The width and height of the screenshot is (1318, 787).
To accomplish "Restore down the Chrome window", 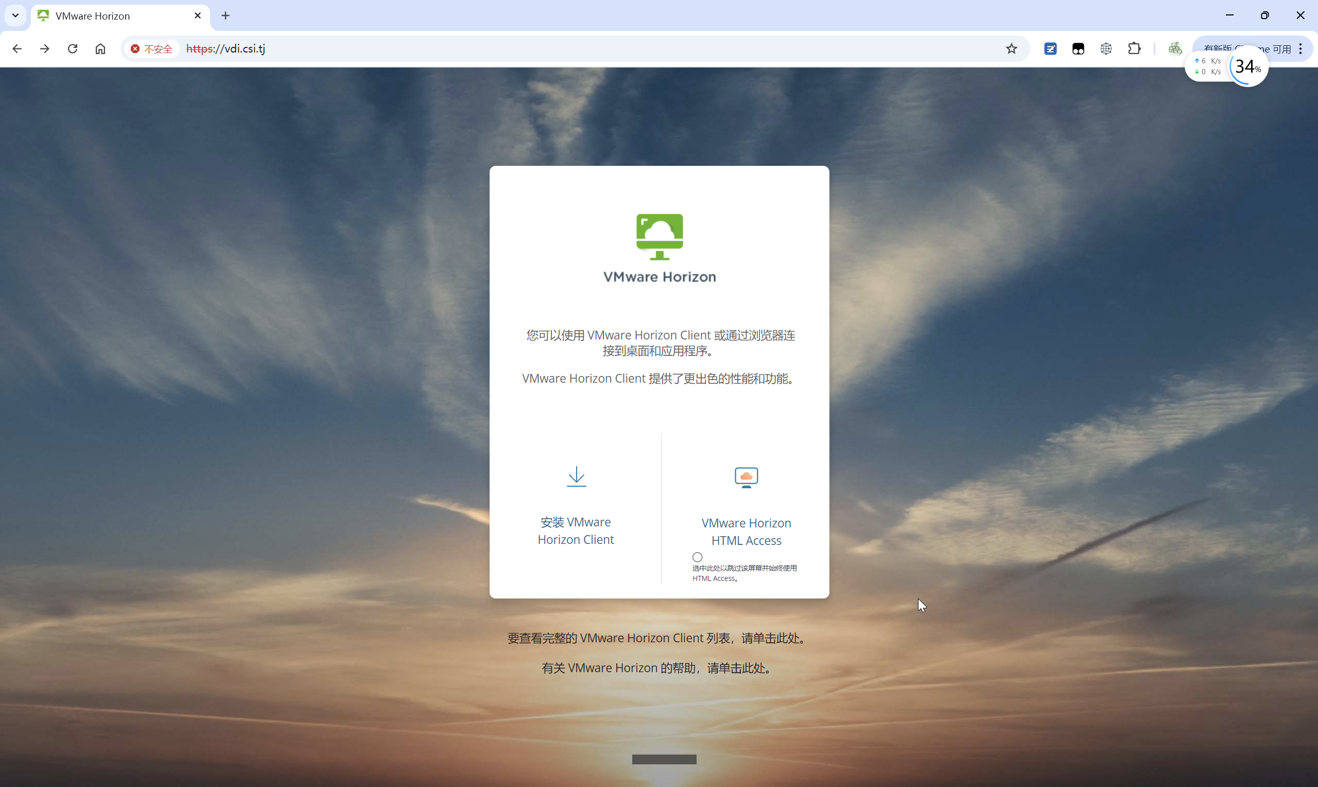I will (1265, 15).
